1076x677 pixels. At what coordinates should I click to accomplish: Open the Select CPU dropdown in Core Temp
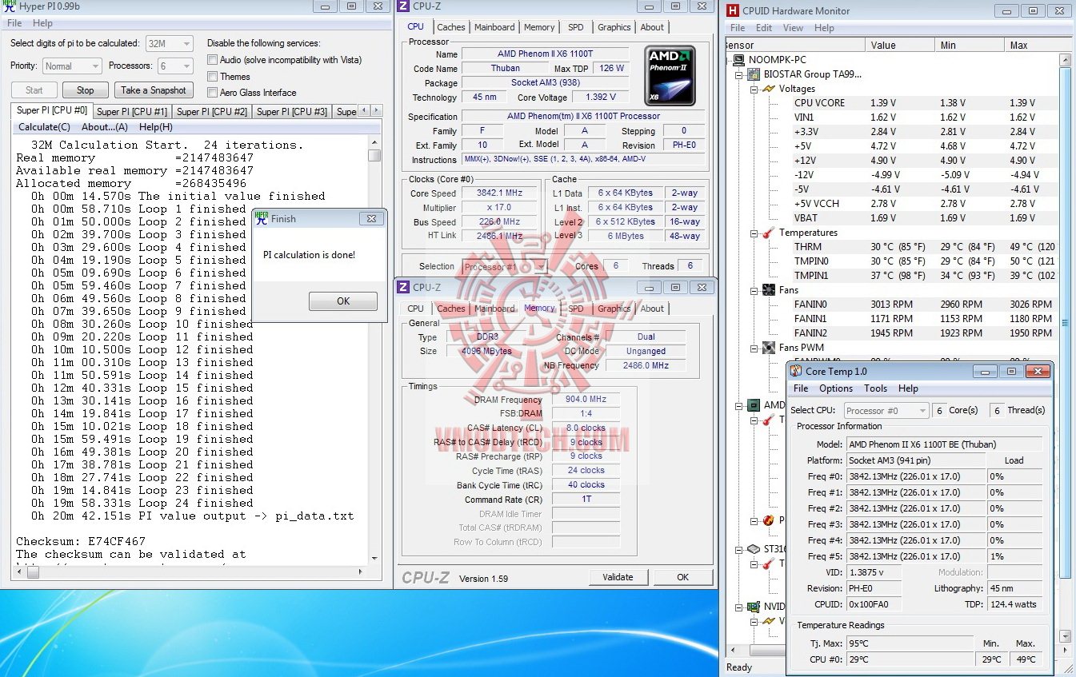click(886, 411)
